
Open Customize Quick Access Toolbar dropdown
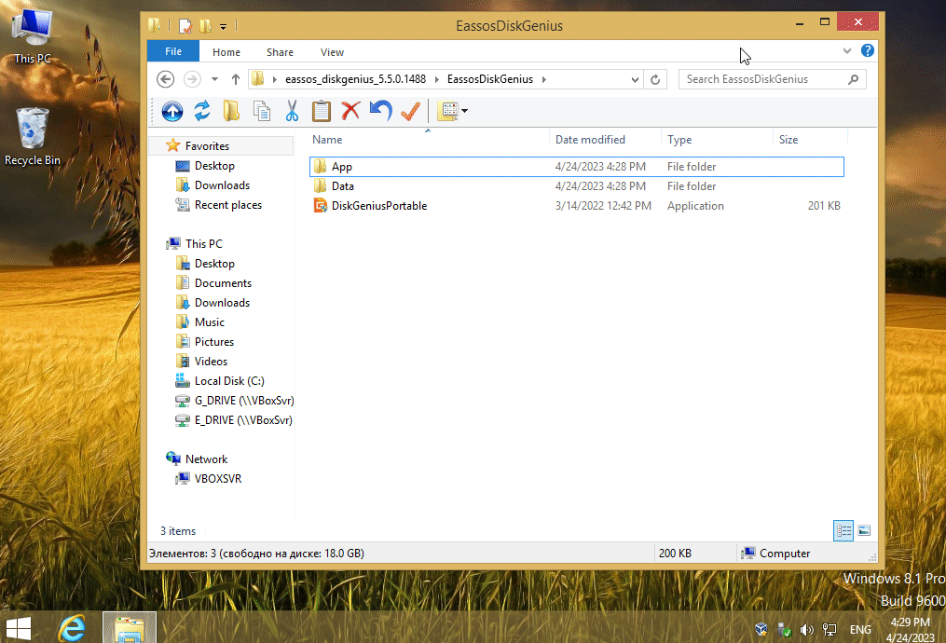tap(224, 26)
